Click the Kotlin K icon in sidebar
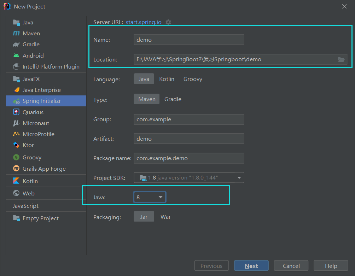 click(16, 181)
